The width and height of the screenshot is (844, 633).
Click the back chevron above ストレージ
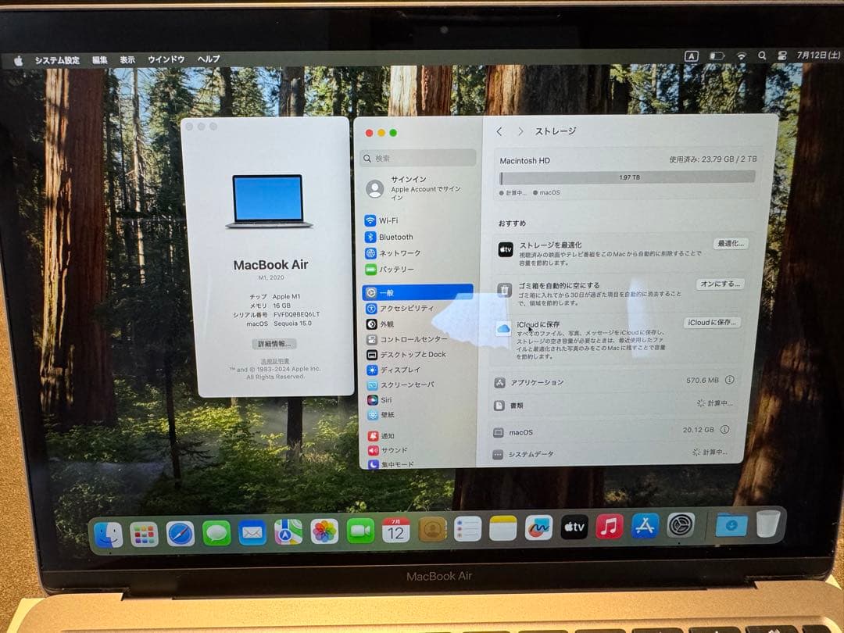[x=499, y=131]
